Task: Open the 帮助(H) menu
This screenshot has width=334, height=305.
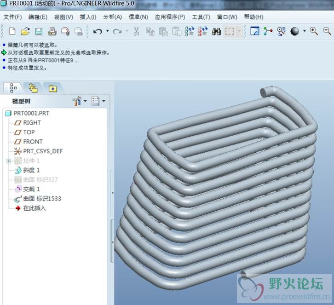Action: point(253,17)
